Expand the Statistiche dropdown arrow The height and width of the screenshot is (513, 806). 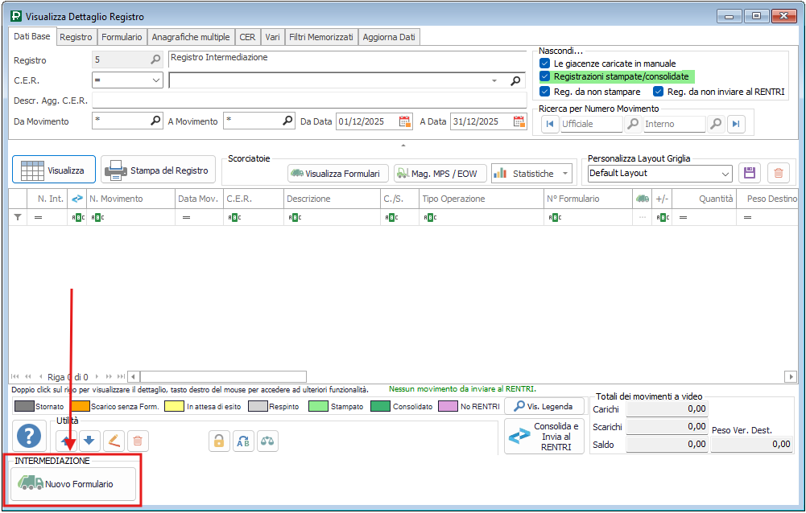pos(566,173)
